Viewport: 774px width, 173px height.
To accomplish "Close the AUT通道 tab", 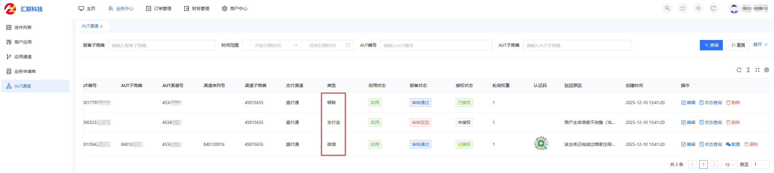I will point(101,26).
